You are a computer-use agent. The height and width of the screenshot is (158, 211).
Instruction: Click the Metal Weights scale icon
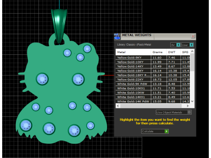click(117, 36)
